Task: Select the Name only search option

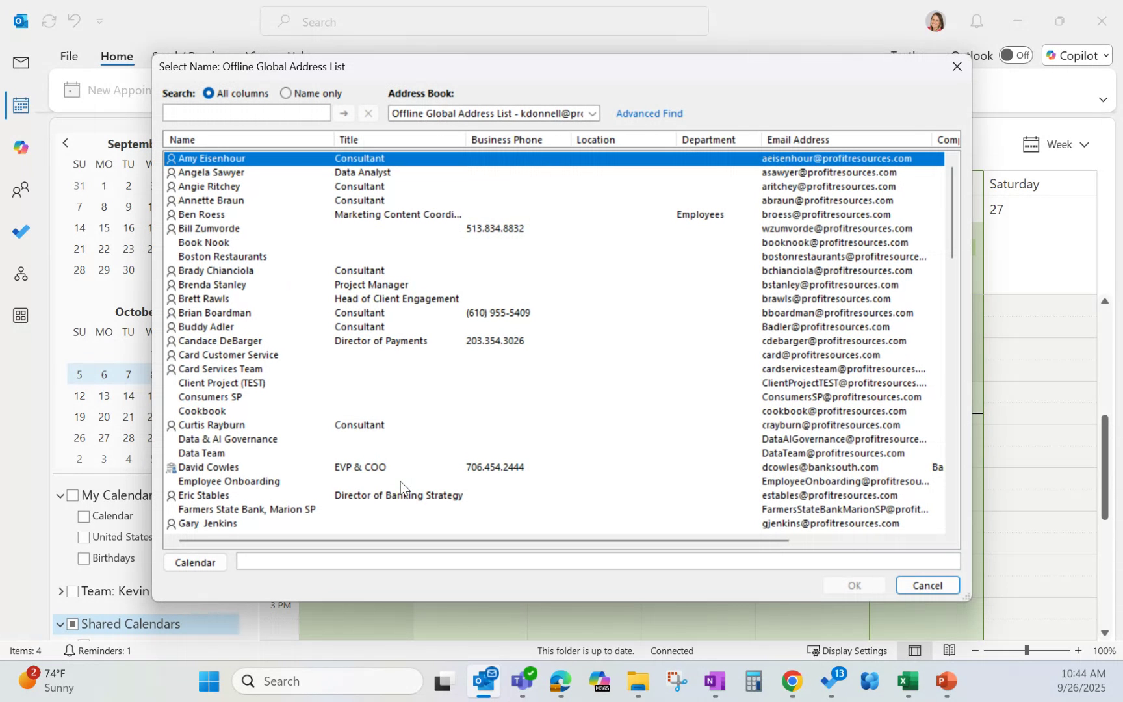Action: tap(286, 93)
